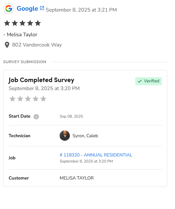Click the customer name MELISA TAYLOR

click(x=77, y=178)
